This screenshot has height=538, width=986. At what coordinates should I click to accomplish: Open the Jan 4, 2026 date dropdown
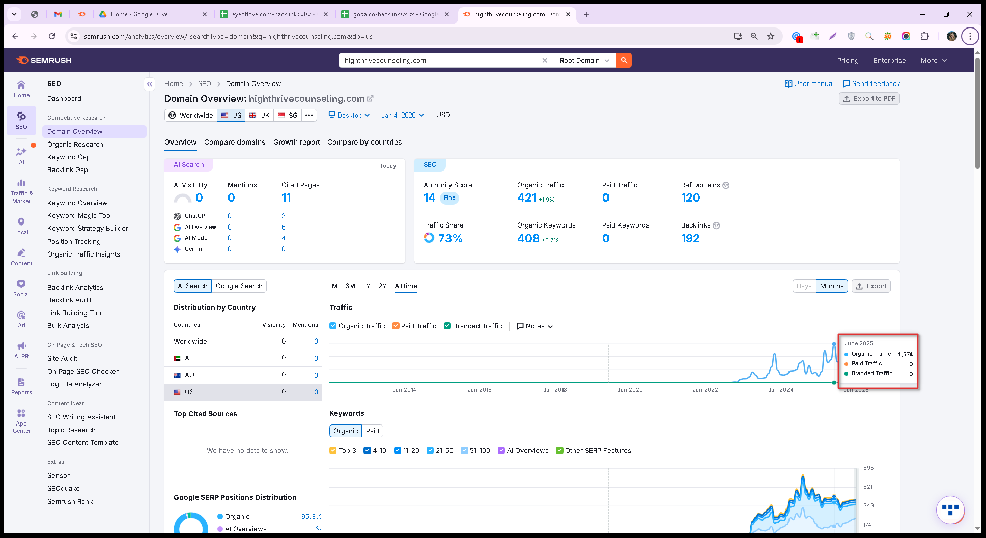(403, 115)
